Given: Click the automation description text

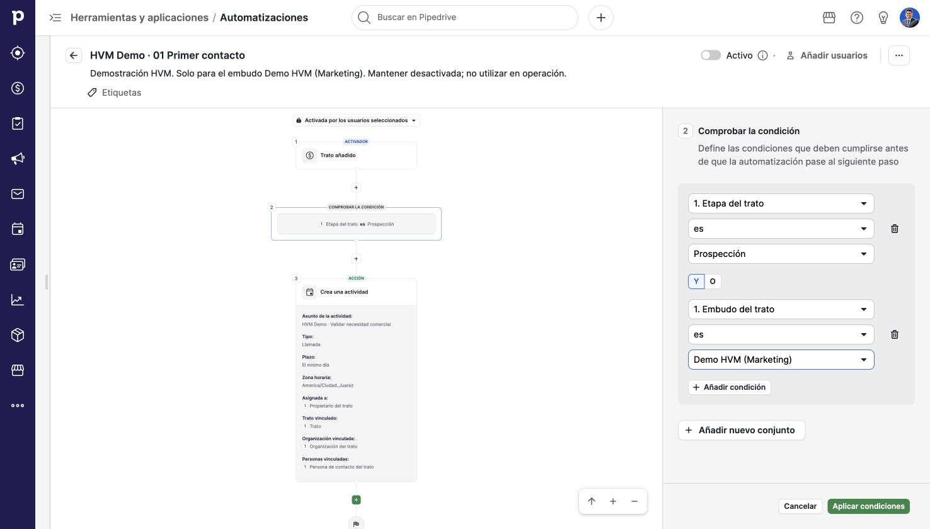Looking at the screenshot, I should (328, 74).
